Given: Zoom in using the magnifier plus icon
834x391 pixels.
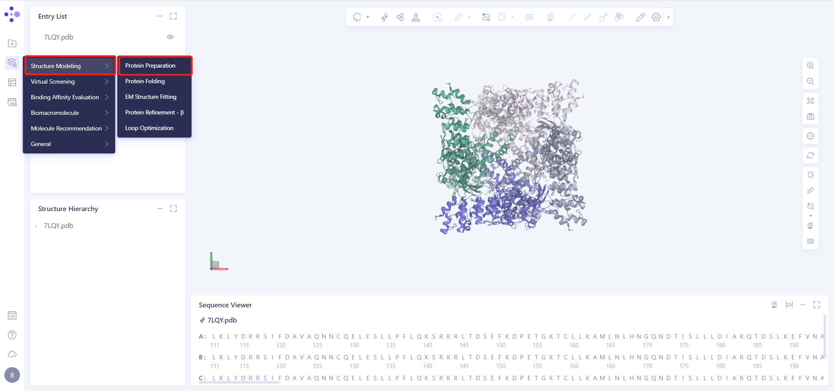Looking at the screenshot, I should click(811, 66).
